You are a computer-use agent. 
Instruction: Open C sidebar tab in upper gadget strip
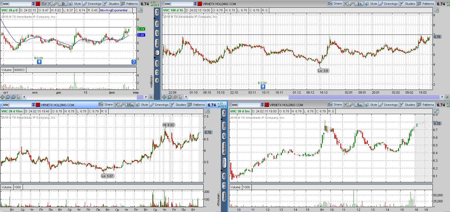click(x=157, y=53)
